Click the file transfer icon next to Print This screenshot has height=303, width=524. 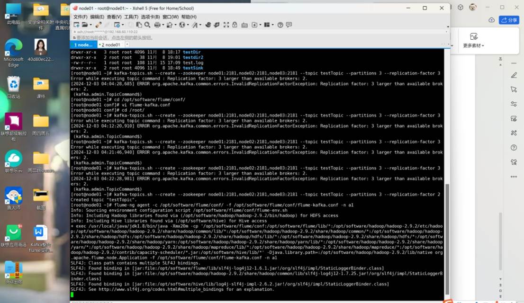[170, 25]
